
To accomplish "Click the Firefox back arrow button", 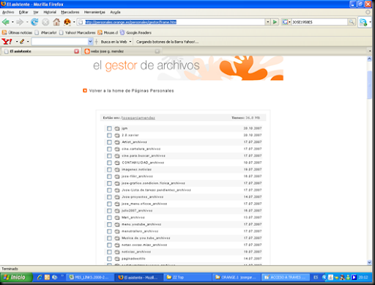I will point(6,22).
